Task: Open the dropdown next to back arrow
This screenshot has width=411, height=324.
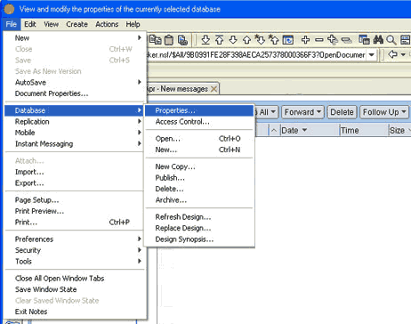Action: coord(403,54)
